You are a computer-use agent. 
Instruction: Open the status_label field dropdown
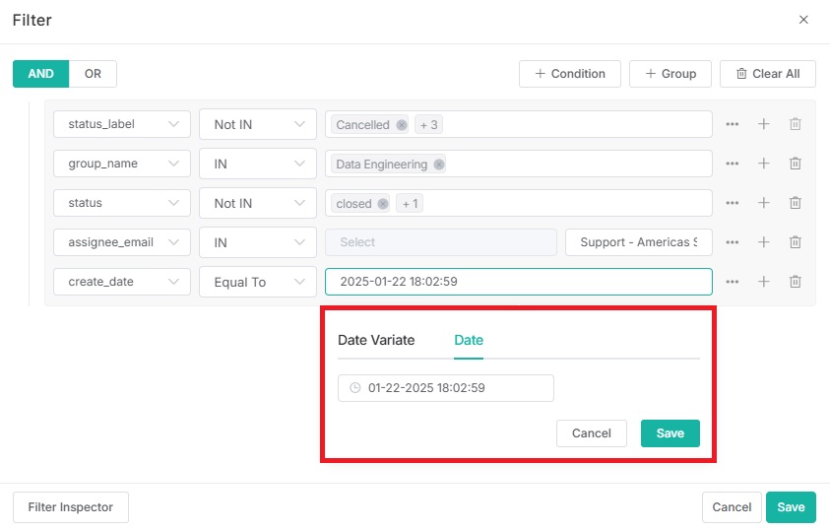(122, 124)
